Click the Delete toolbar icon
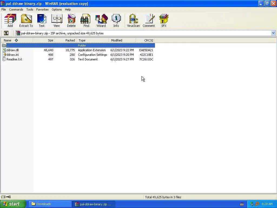Viewport: 277px width, 208px height. coord(71,21)
